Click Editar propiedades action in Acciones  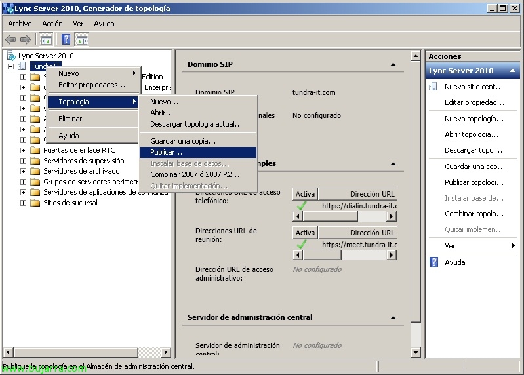[x=474, y=102]
